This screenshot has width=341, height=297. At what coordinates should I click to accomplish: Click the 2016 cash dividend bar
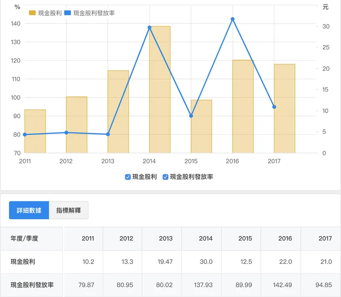pyautogui.click(x=243, y=107)
